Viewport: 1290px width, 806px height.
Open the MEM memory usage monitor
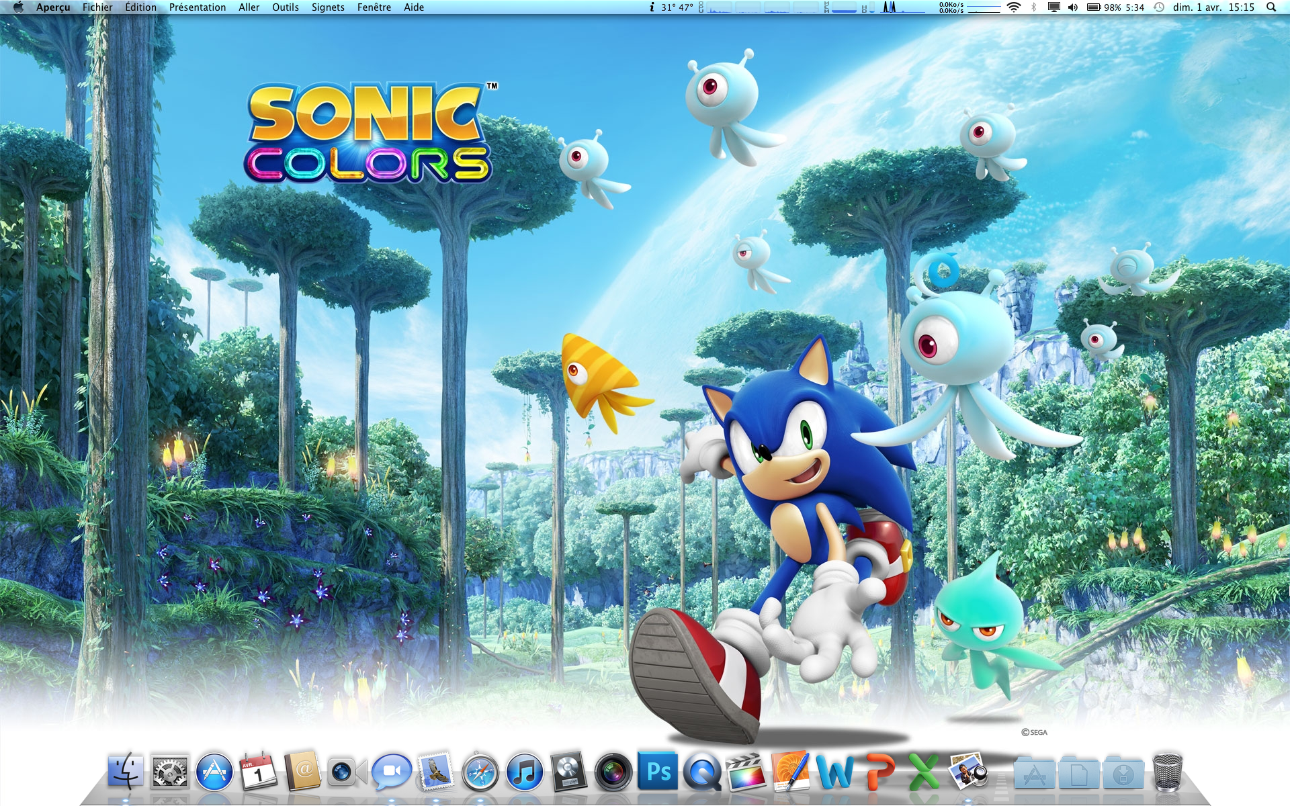841,7
